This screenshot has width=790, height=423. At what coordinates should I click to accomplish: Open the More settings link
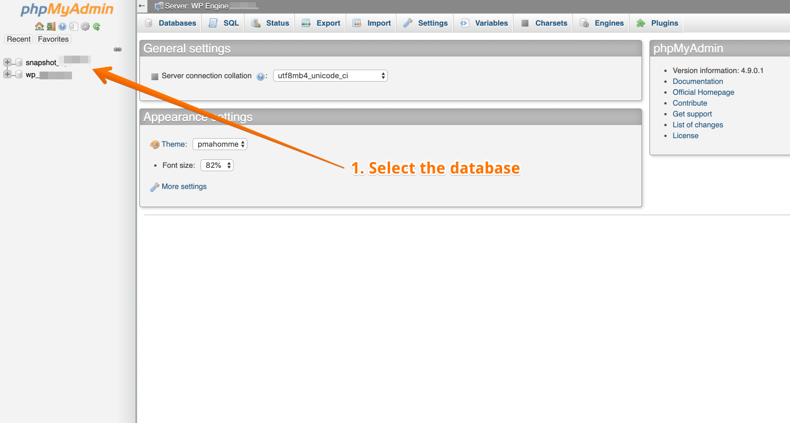(183, 186)
